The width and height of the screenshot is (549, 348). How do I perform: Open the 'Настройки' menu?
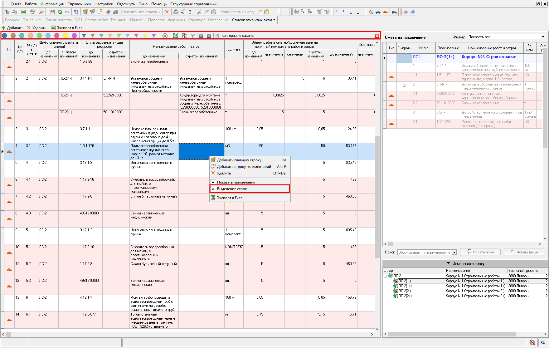104,4
